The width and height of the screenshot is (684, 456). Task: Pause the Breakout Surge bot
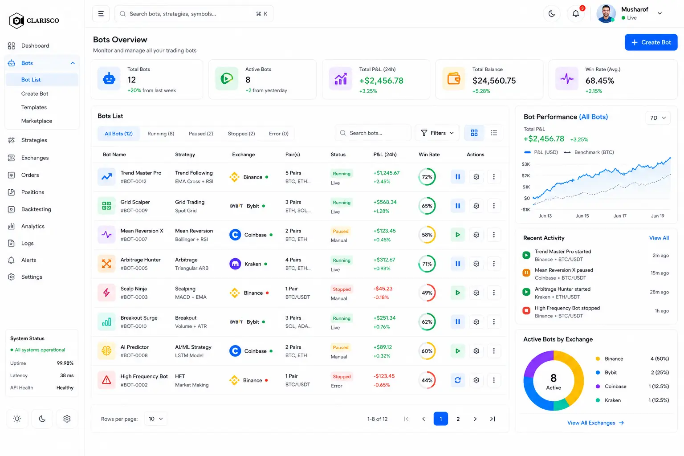pos(457,322)
